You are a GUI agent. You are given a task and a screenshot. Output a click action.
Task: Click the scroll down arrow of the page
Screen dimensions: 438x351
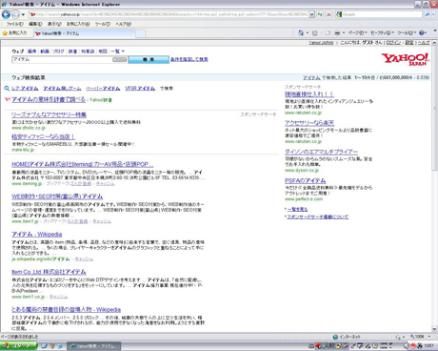[434, 329]
